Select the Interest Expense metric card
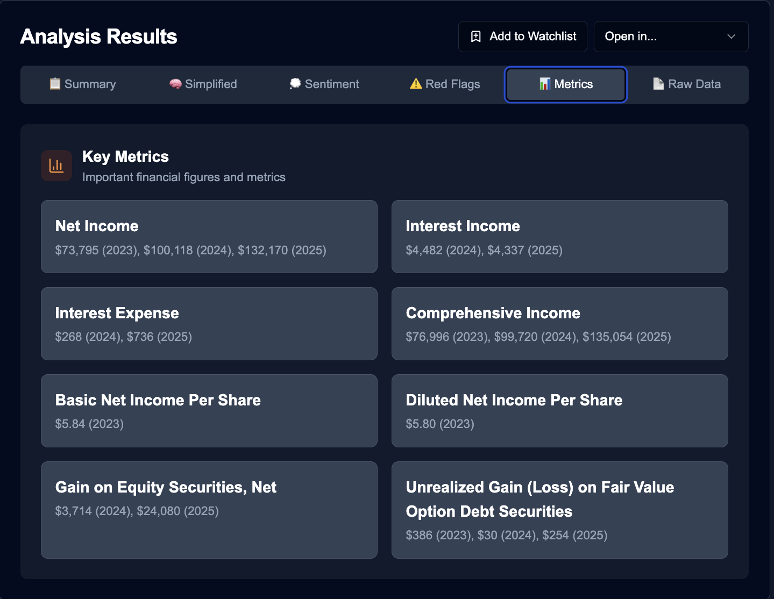 click(209, 324)
